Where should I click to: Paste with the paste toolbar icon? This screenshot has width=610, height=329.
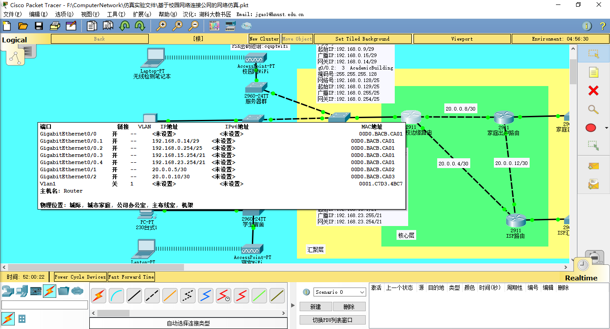(x=108, y=26)
